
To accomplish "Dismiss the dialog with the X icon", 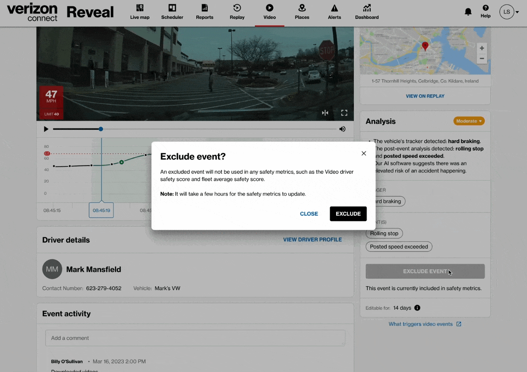I will [x=364, y=153].
